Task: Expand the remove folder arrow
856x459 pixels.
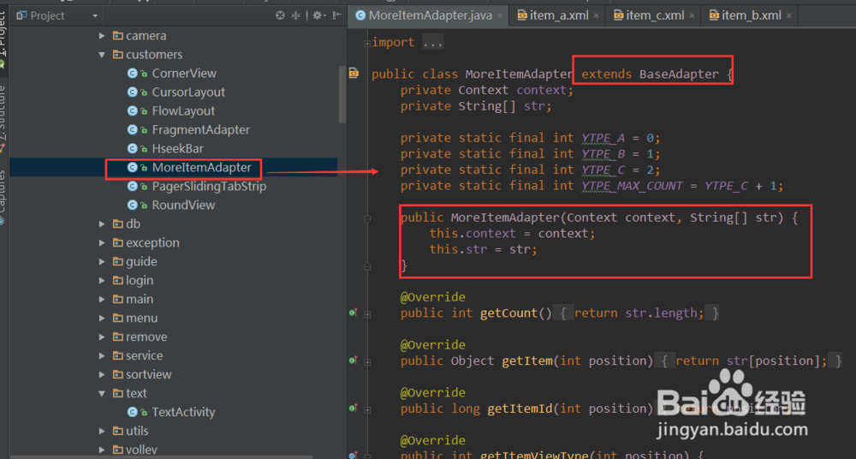Action: (x=102, y=337)
